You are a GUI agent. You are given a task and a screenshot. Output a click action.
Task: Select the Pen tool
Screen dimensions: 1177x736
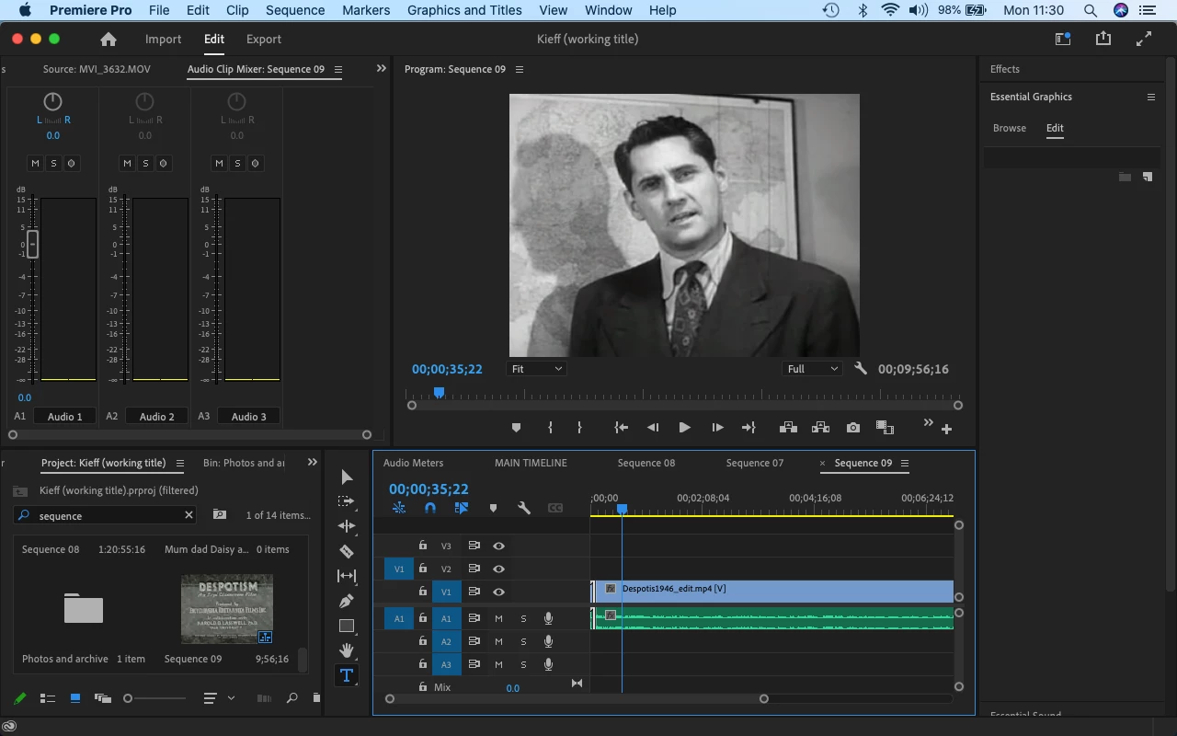(x=347, y=601)
